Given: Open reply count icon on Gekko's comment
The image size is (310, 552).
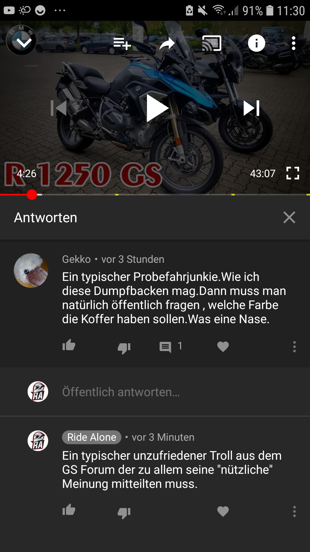Looking at the screenshot, I should pos(165,347).
